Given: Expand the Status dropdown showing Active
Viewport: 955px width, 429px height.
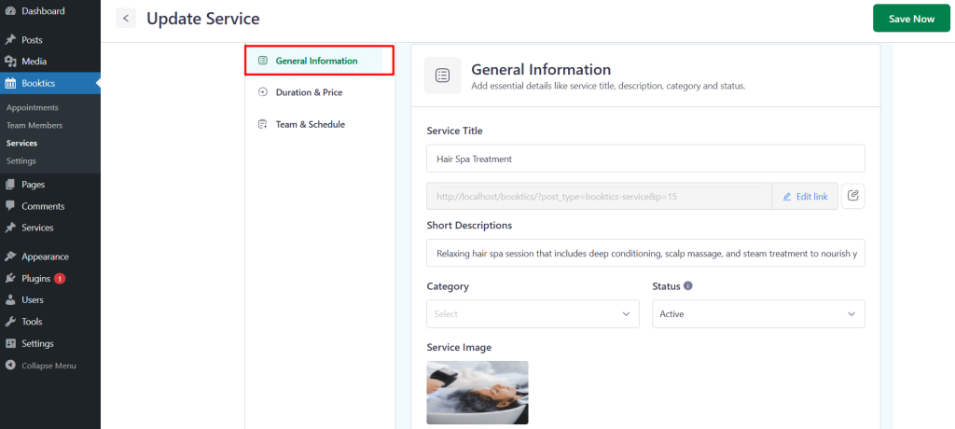Looking at the screenshot, I should tap(758, 314).
